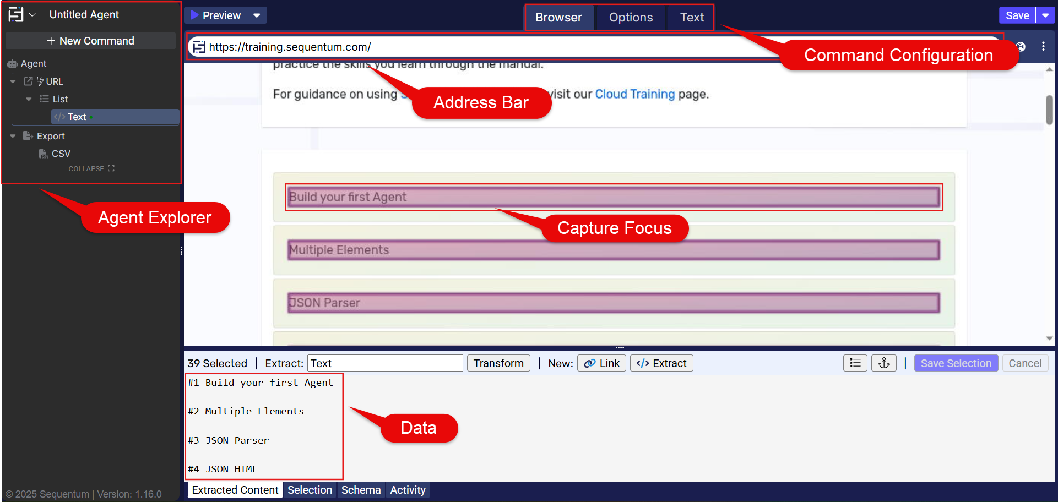This screenshot has height=502, width=1058.
Task: Click the Transform button
Action: click(498, 363)
